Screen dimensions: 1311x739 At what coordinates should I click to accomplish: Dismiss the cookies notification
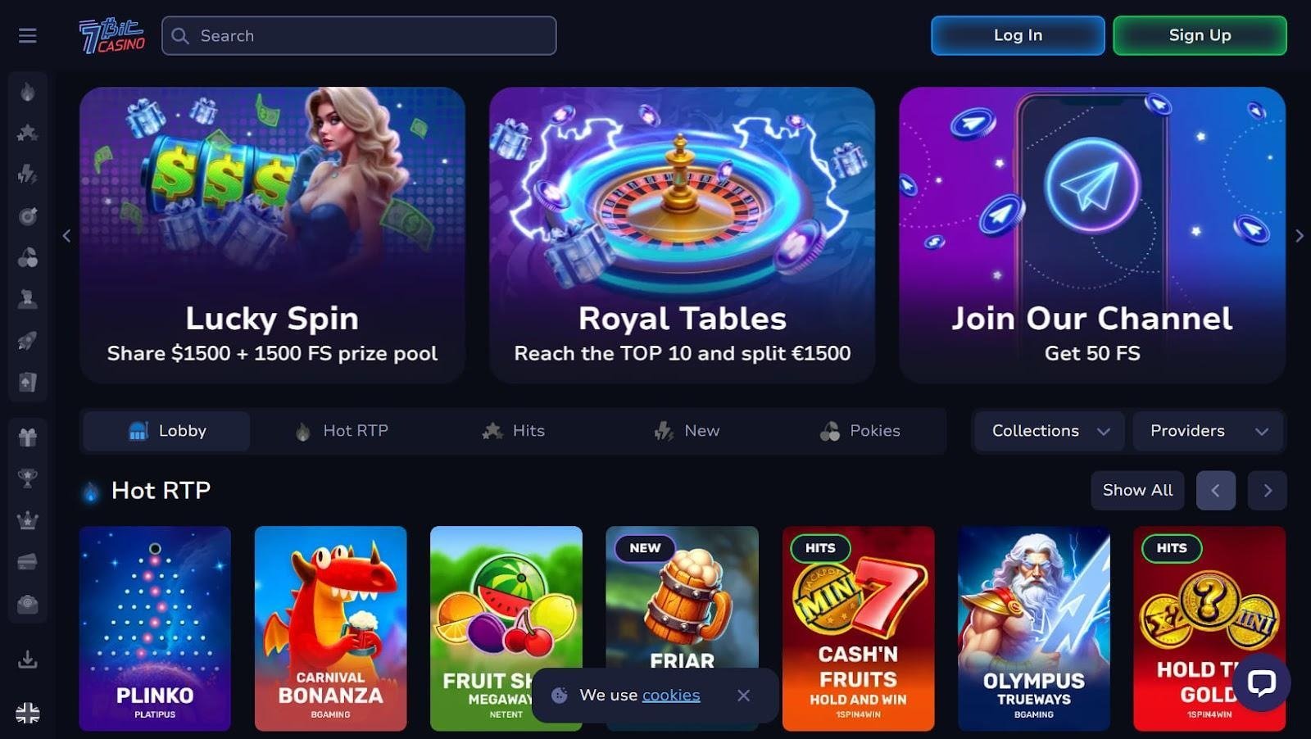tap(743, 696)
